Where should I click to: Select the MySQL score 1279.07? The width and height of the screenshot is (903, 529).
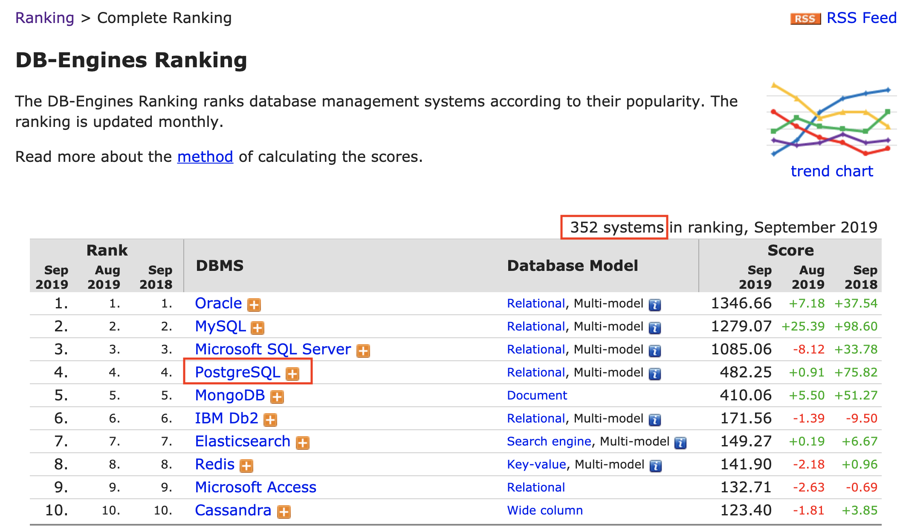coord(741,326)
